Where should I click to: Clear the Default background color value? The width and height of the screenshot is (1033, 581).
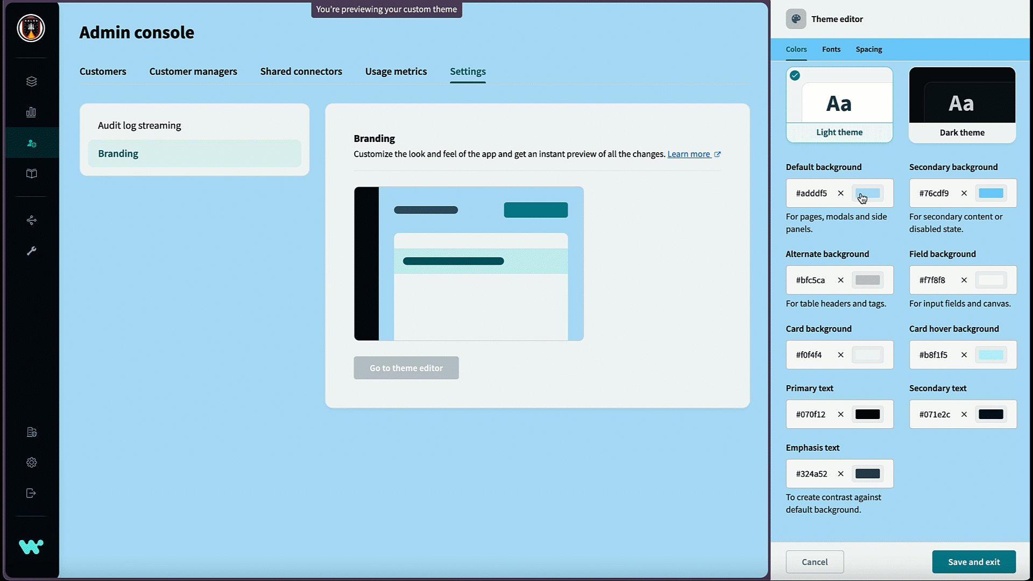click(x=840, y=193)
